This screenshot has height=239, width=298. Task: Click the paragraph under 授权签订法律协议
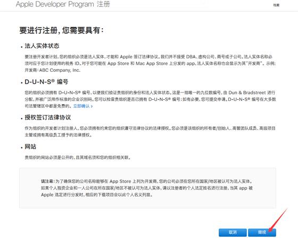pos(150,132)
